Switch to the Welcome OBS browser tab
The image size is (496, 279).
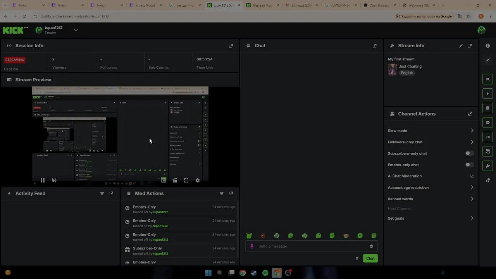(418, 5)
